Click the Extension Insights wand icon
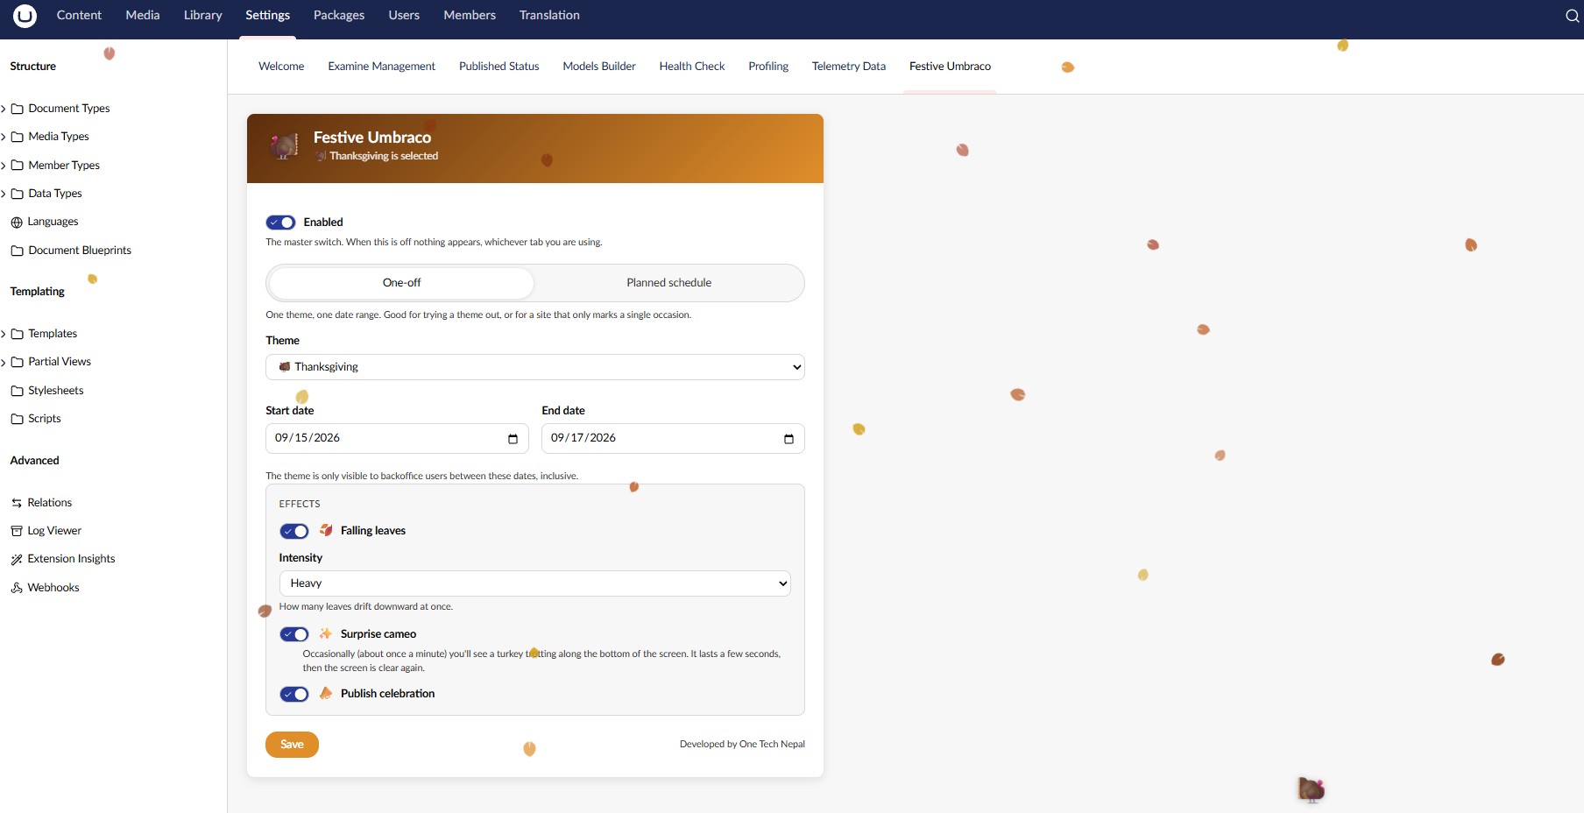This screenshot has height=813, width=1584. [x=17, y=559]
